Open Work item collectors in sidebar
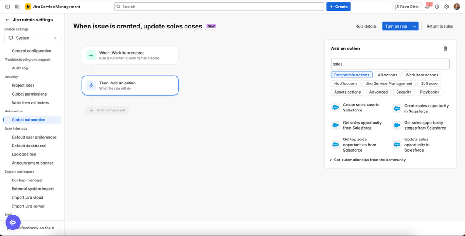This screenshot has height=236, width=465. click(x=30, y=103)
